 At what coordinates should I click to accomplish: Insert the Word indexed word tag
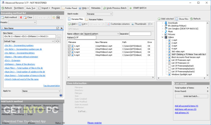[x=21, y=79]
